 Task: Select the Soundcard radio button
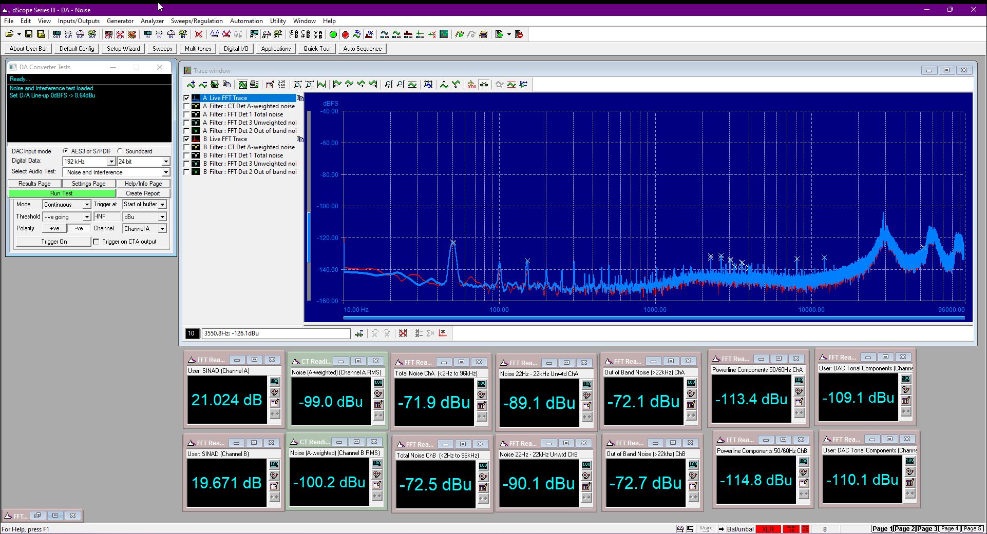[120, 151]
